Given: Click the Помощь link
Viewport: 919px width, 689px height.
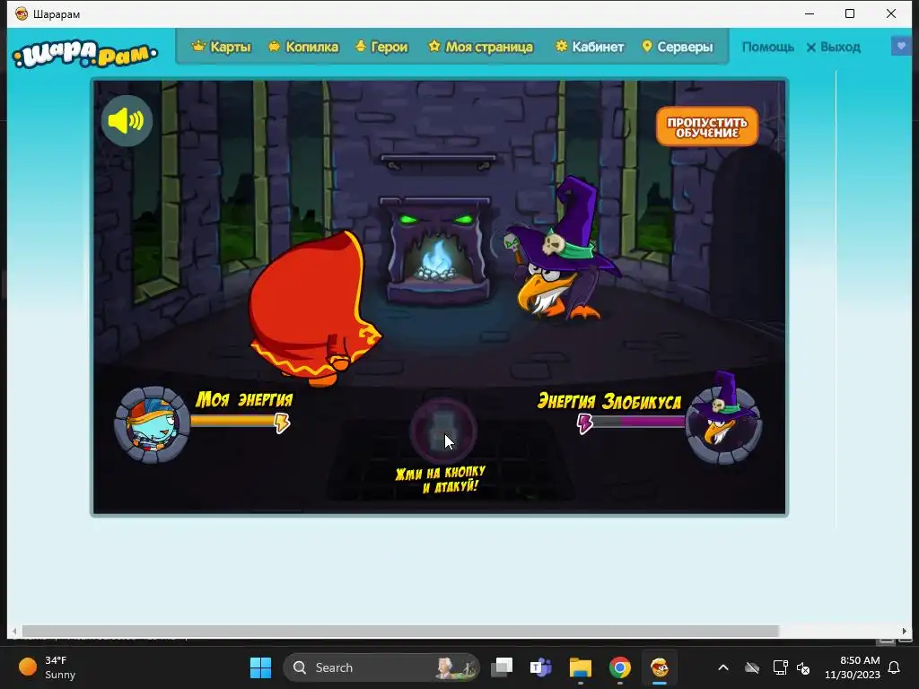Looking at the screenshot, I should click(768, 47).
